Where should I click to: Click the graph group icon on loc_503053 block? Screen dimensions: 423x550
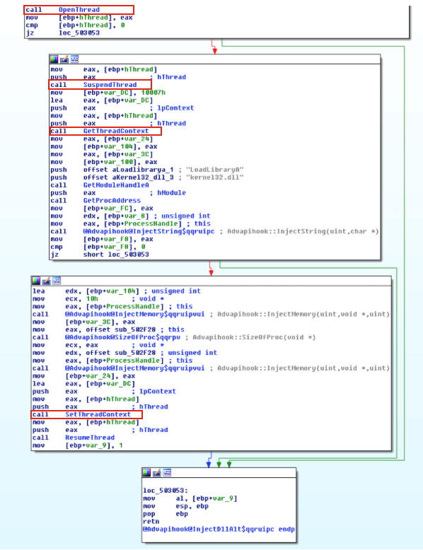[x=167, y=472]
